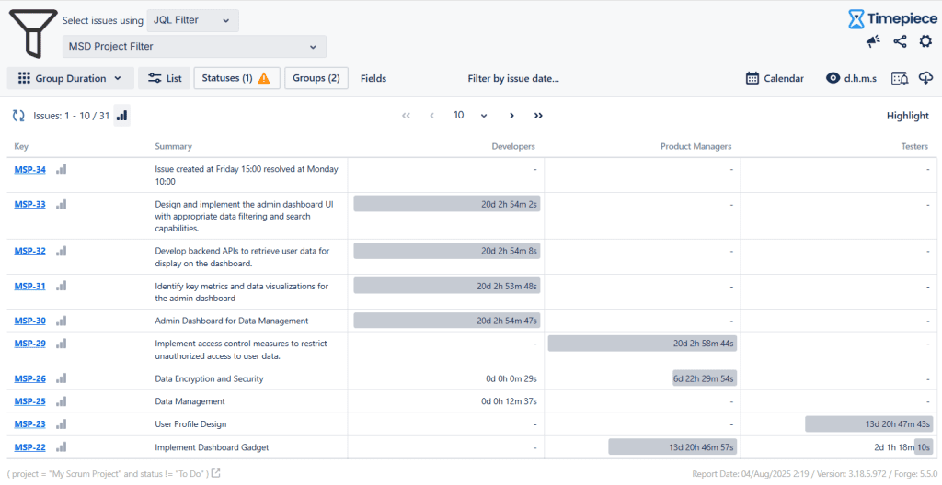This screenshot has width=942, height=485.
Task: Click summary 'Data Encryption and Security'
Action: pos(209,378)
